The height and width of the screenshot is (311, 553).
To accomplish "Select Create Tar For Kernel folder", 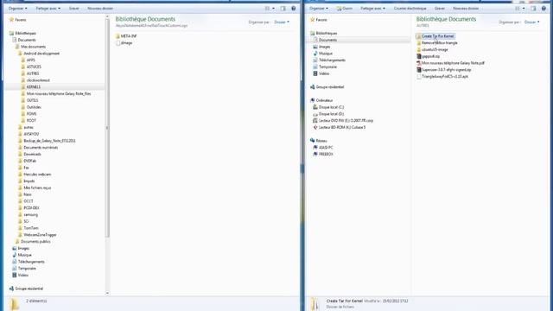I will [x=435, y=36].
